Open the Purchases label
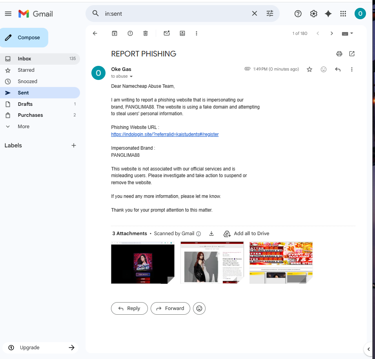This screenshot has width=375, height=359. point(40,115)
